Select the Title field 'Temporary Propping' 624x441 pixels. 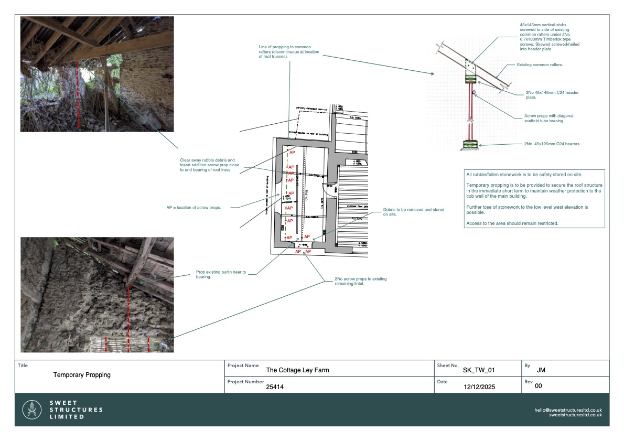tap(82, 375)
